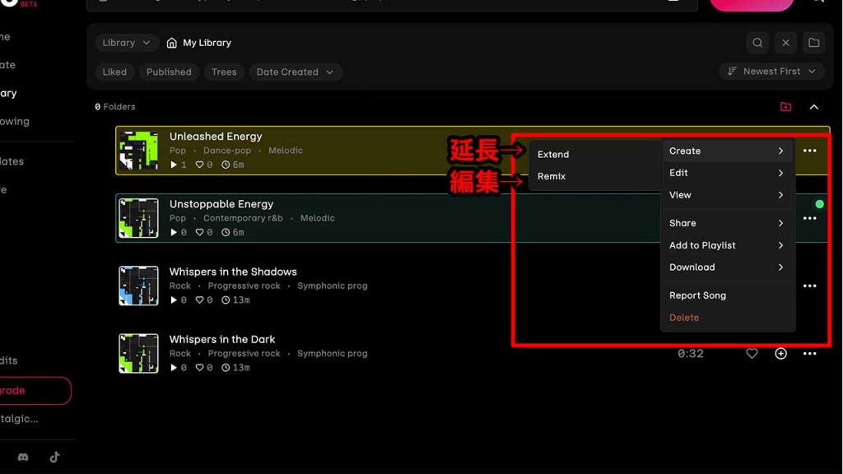The height and width of the screenshot is (474, 843).
Task: Open the Download submenu
Action: 727,267
